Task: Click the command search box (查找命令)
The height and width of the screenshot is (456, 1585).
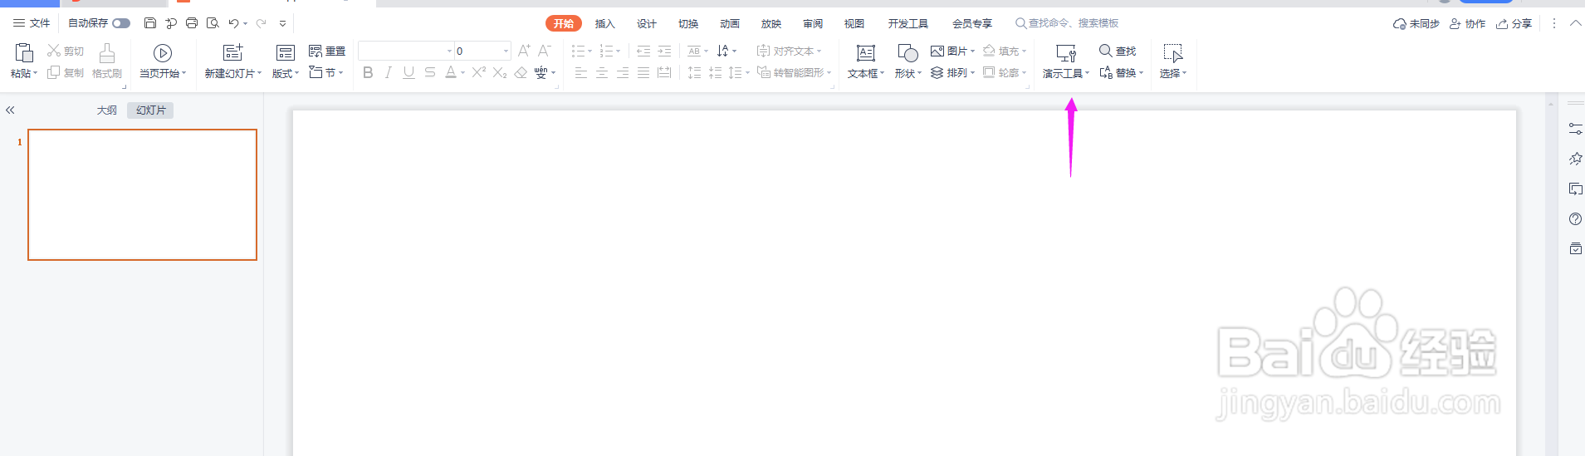Action: 1068,23
